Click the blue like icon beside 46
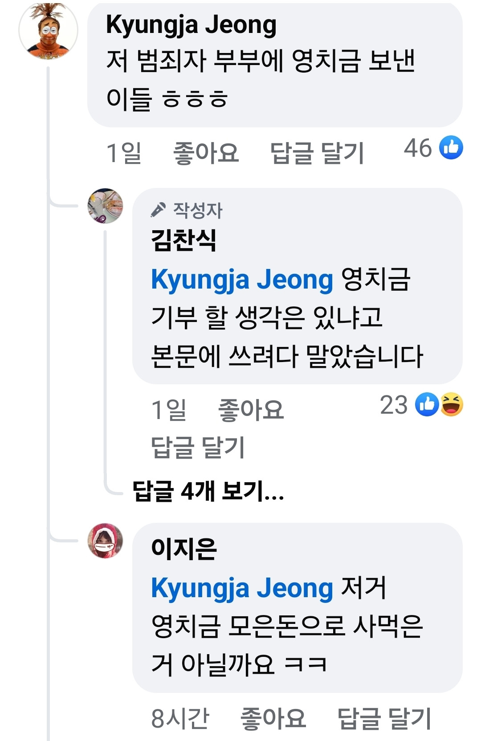 pyautogui.click(x=451, y=148)
